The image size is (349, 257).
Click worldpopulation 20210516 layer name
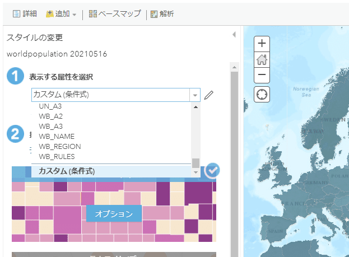pyautogui.click(x=57, y=54)
